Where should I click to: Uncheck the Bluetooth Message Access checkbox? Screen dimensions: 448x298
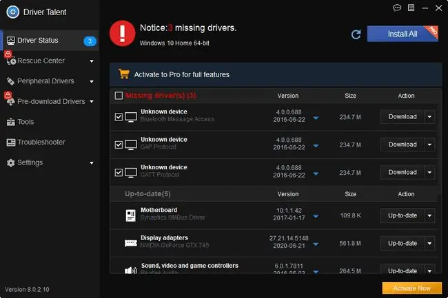pos(119,117)
